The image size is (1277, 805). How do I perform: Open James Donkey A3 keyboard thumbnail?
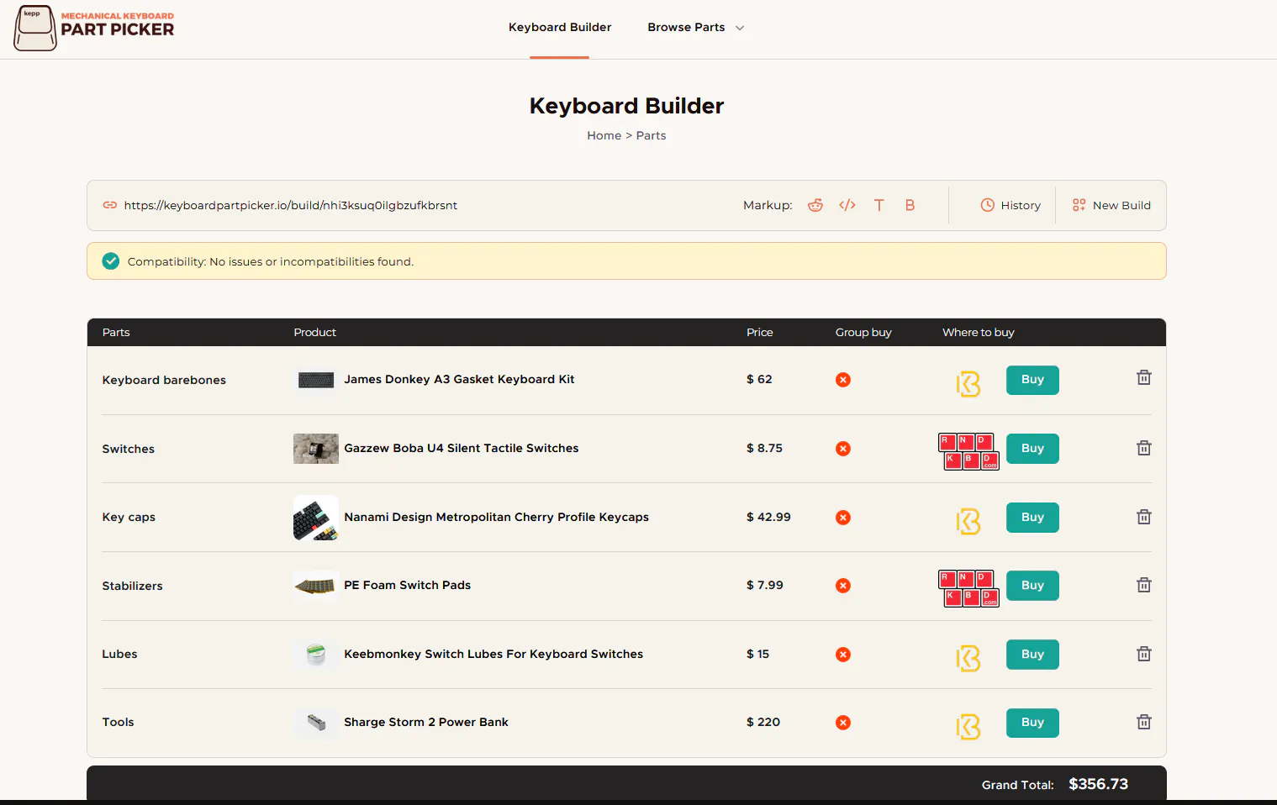pyautogui.click(x=316, y=380)
